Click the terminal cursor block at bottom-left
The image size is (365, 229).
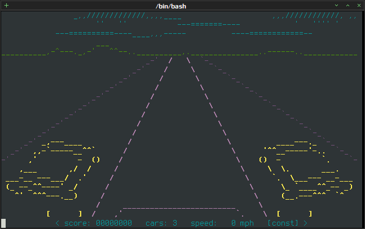3,223
